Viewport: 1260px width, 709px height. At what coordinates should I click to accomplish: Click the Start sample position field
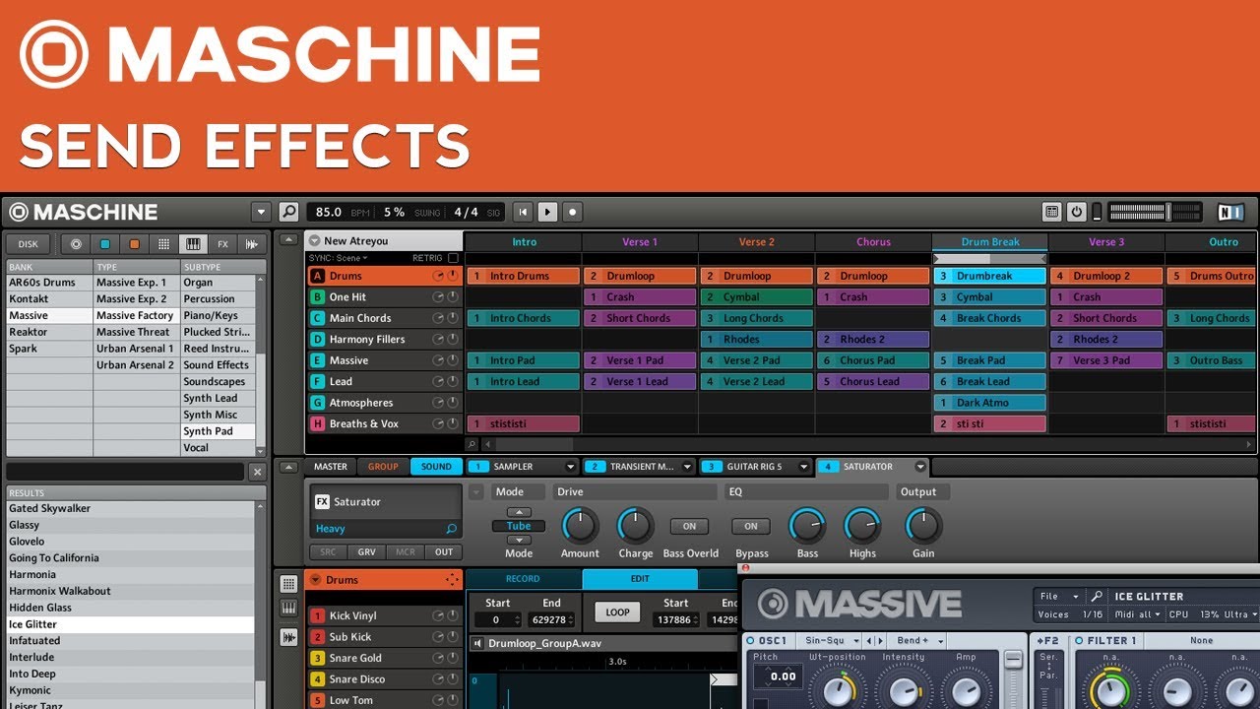click(x=497, y=620)
